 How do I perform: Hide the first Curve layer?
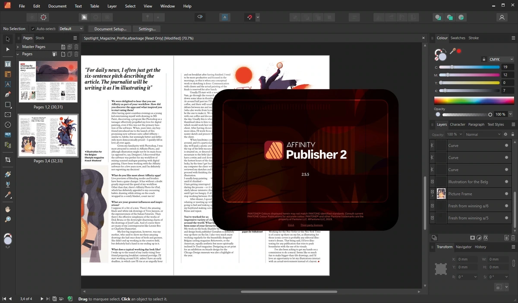click(x=507, y=146)
